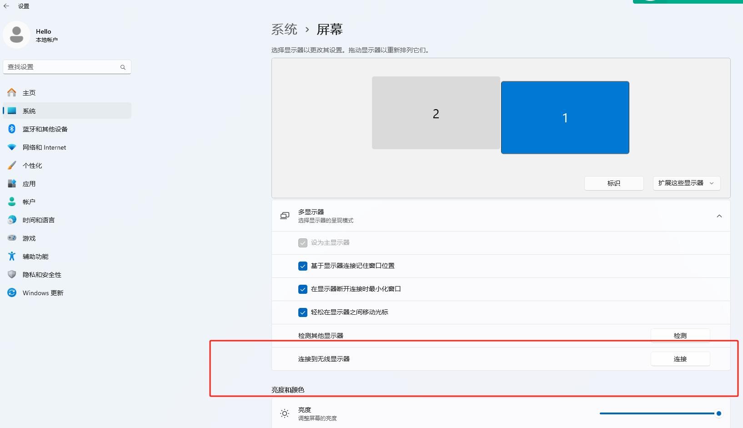
Task: Click the Detect button for other displays
Action: click(680, 336)
